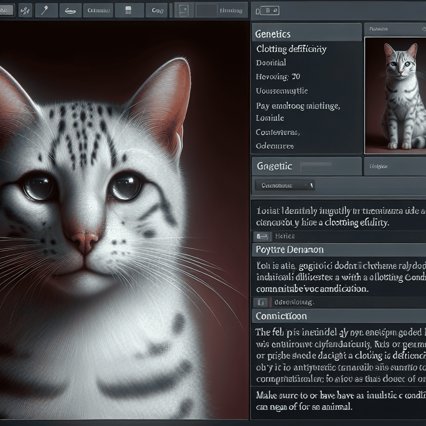Click the empty dark box in the top toolbar
The width and height of the screenshot is (426, 426).
(206, 10)
